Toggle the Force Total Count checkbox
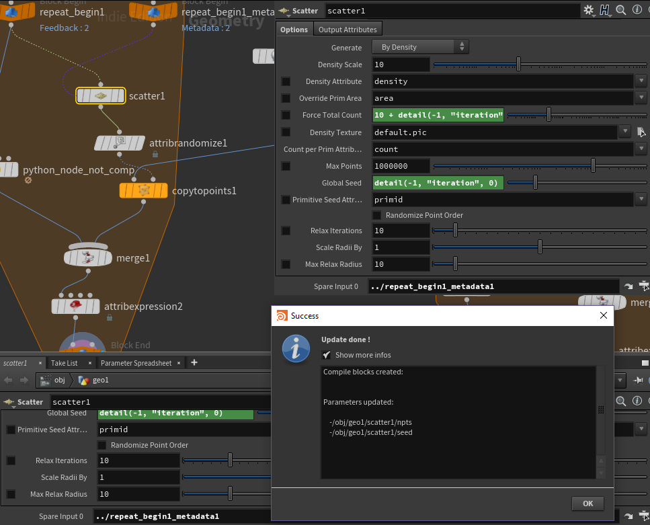This screenshot has height=525, width=650. (286, 115)
